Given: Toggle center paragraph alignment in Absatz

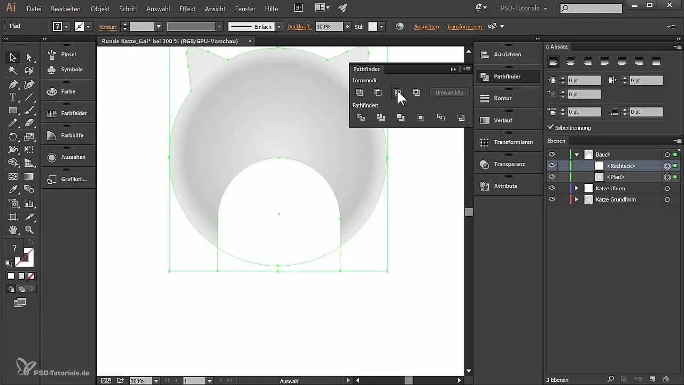Looking at the screenshot, I should [571, 61].
